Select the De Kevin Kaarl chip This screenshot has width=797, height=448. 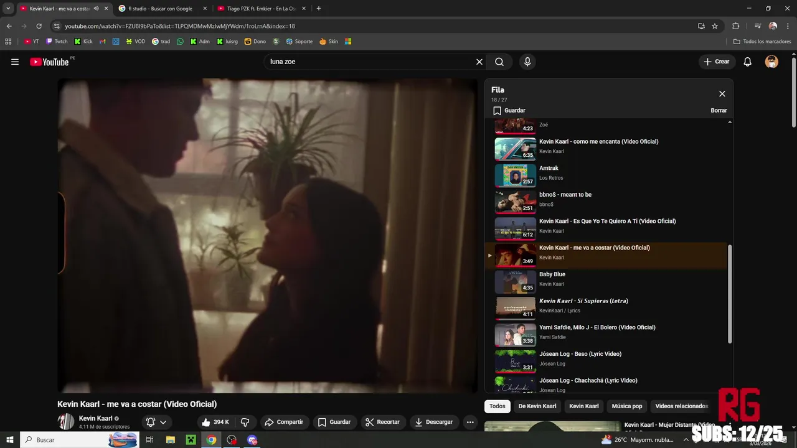(x=537, y=406)
